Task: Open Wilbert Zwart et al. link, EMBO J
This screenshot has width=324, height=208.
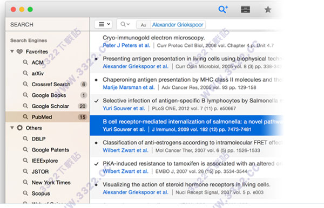Action: coord(125,171)
